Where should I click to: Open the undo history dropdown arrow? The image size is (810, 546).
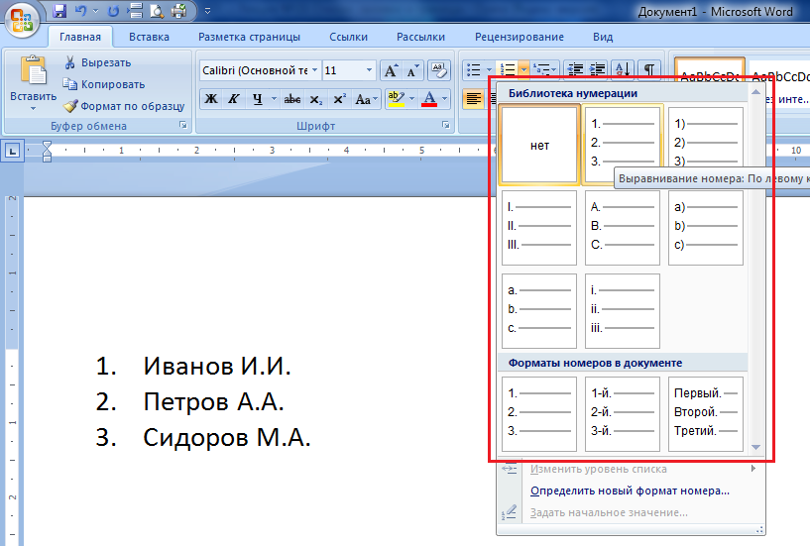[95, 10]
